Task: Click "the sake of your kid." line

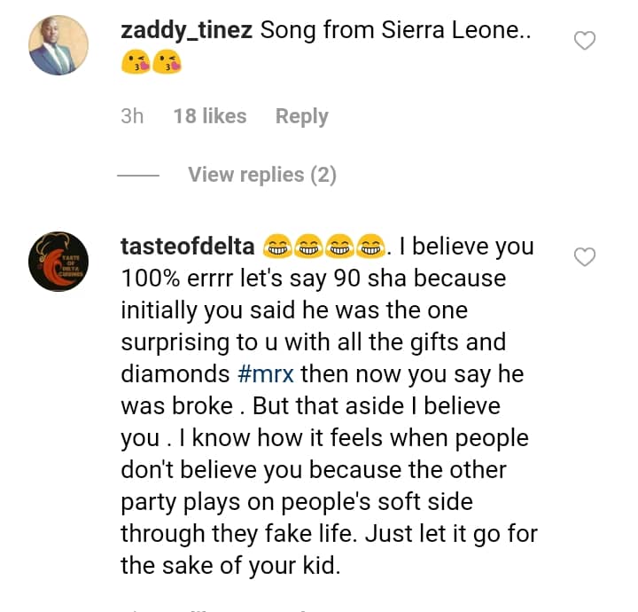Action: [230, 565]
